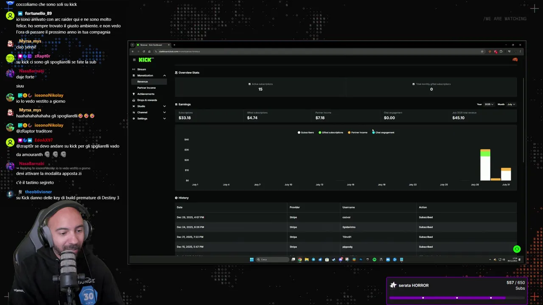Show hidden system tray icons

coord(490,260)
